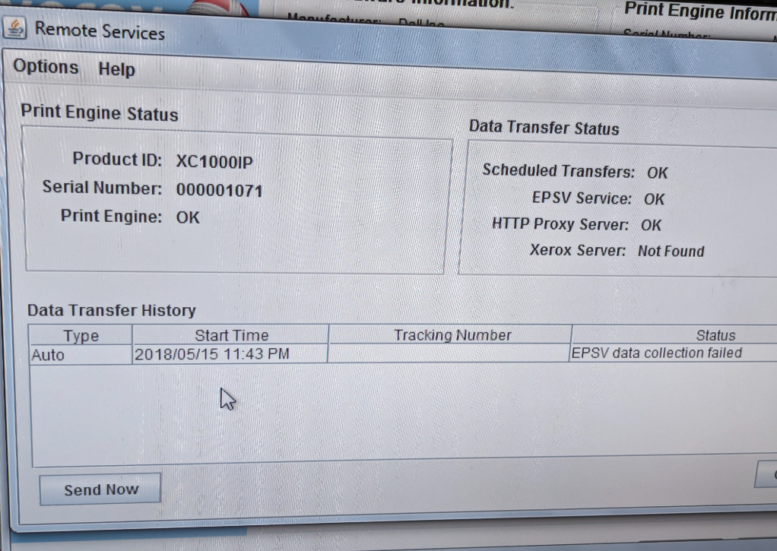Open the Help menu
The image size is (777, 551).
[x=116, y=69]
